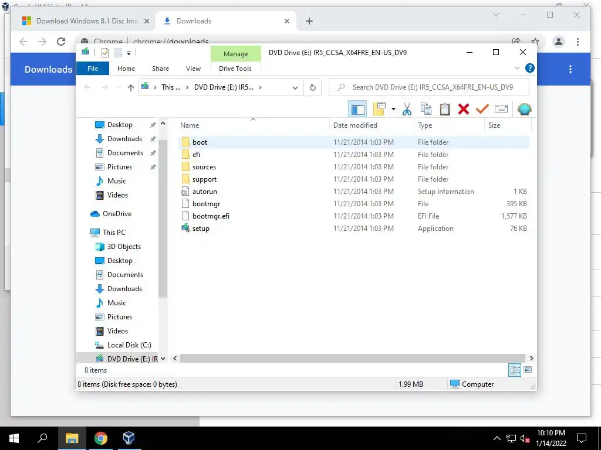Click the Rename toolbar icon
The width and height of the screenshot is (601, 450).
(x=501, y=110)
